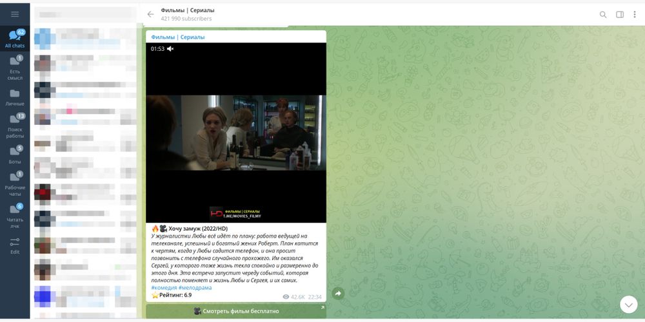Viewport: 645px width, 322px height.
Task: Open the Личные chat folder
Action: click(15, 98)
